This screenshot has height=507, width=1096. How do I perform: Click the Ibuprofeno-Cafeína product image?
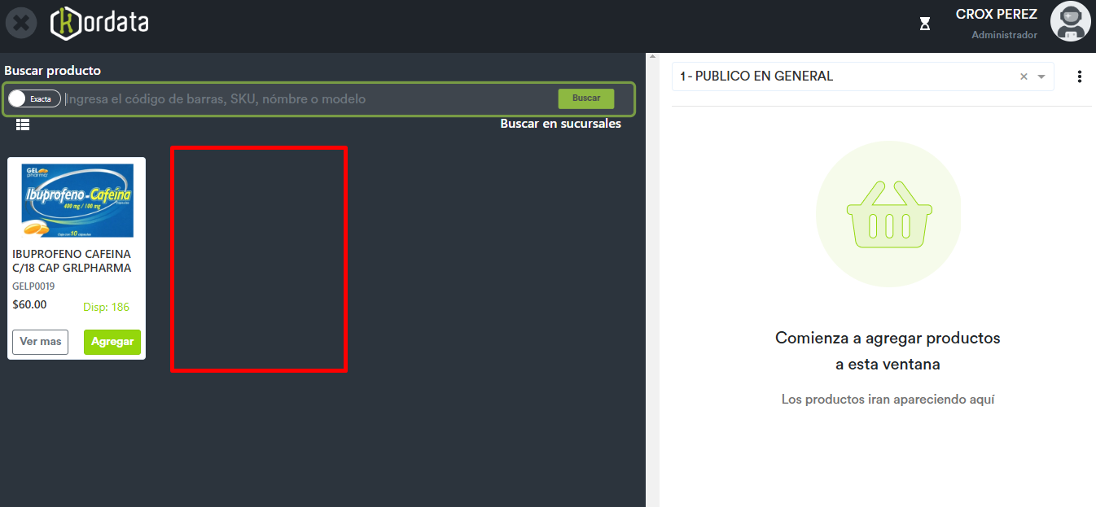coord(77,200)
